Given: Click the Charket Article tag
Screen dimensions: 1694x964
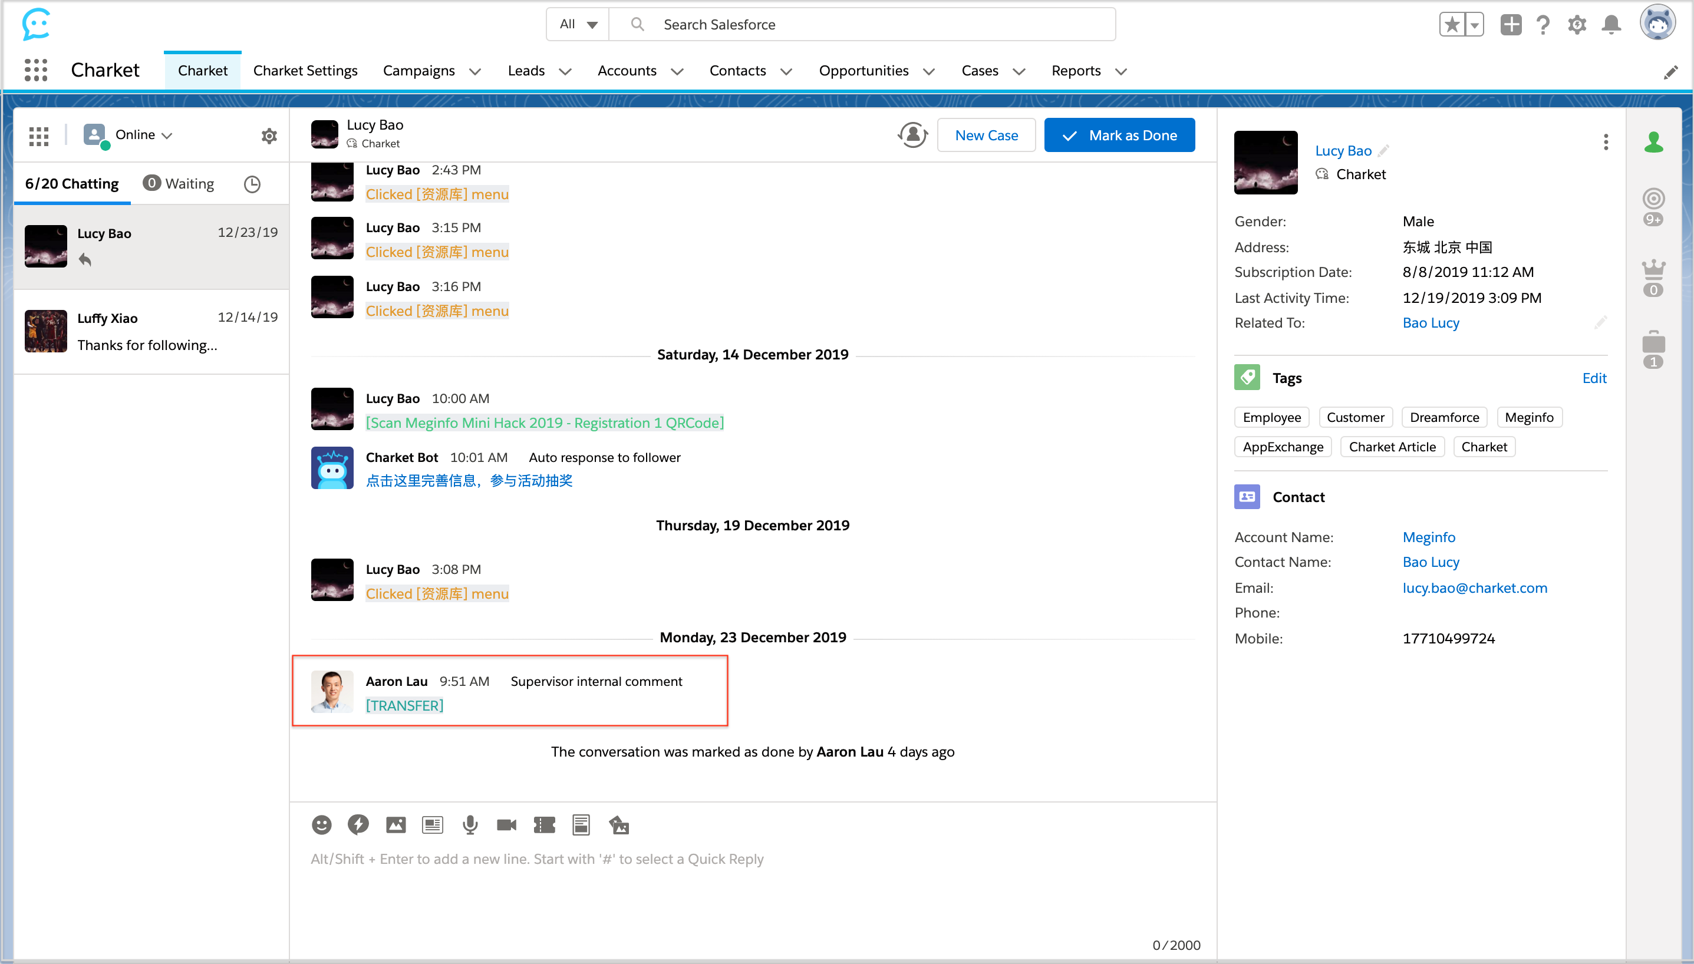Looking at the screenshot, I should pyautogui.click(x=1392, y=447).
